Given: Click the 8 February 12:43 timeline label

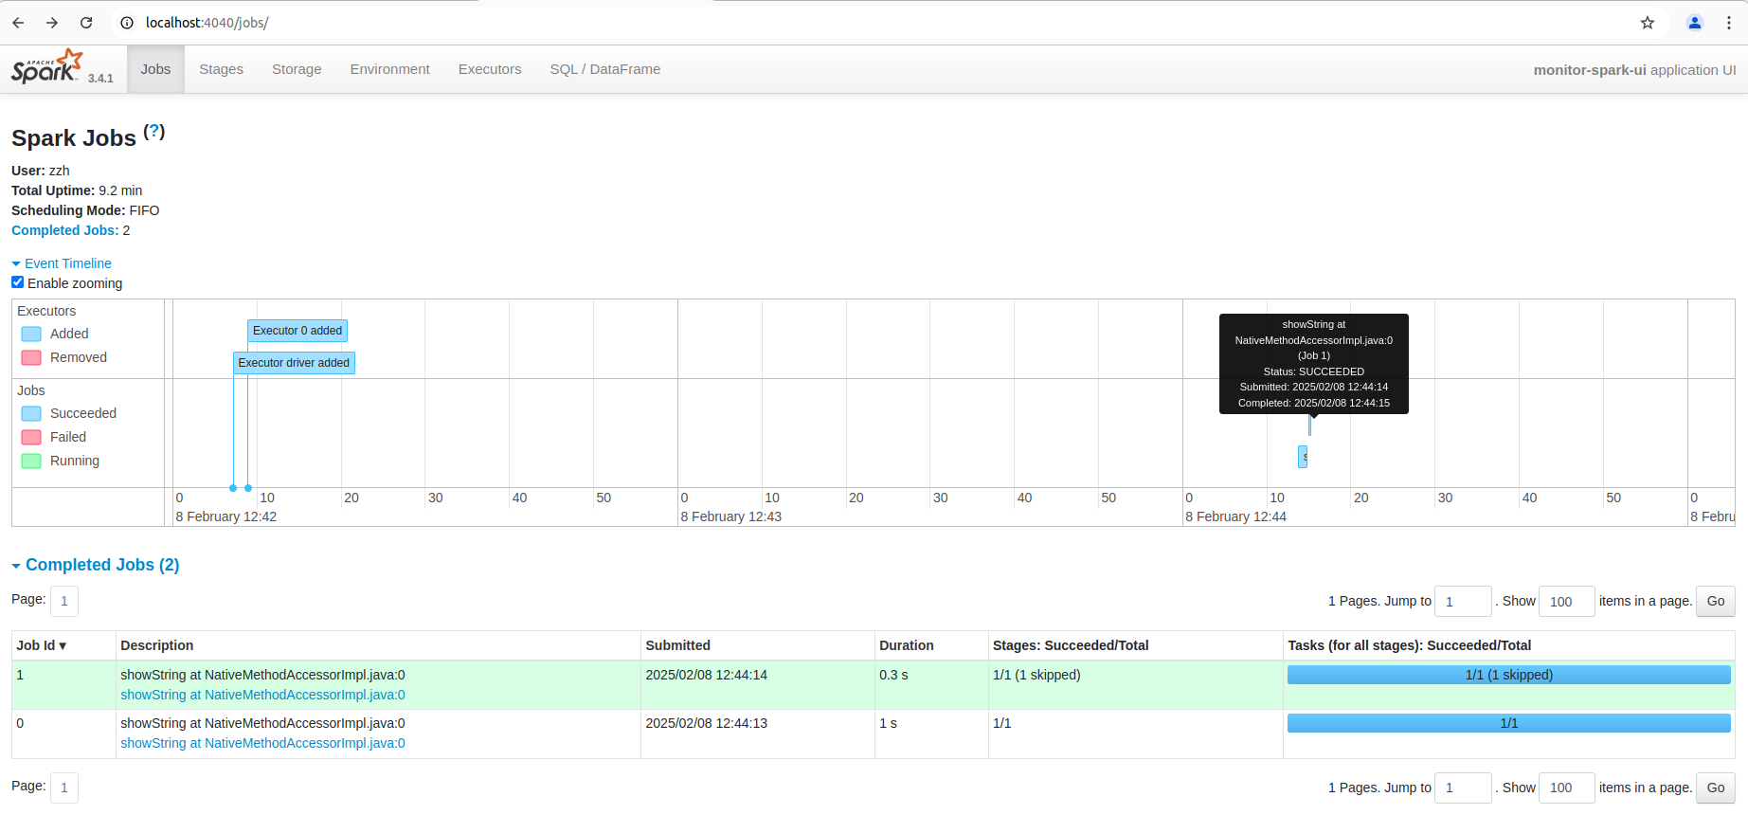Looking at the screenshot, I should coord(731,516).
